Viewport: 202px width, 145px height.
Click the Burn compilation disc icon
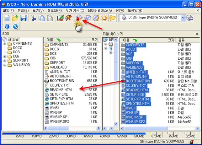point(79,18)
